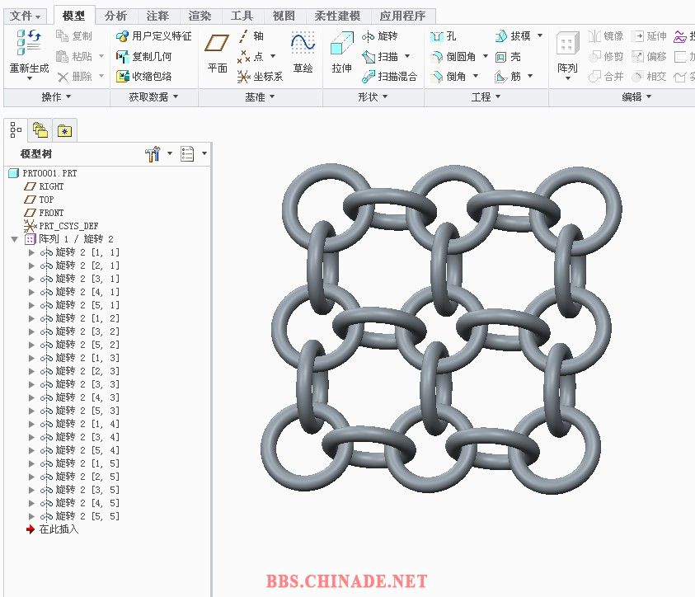This screenshot has height=597, width=695.
Task: Select the 扫描 sweep tool
Action: (x=380, y=56)
